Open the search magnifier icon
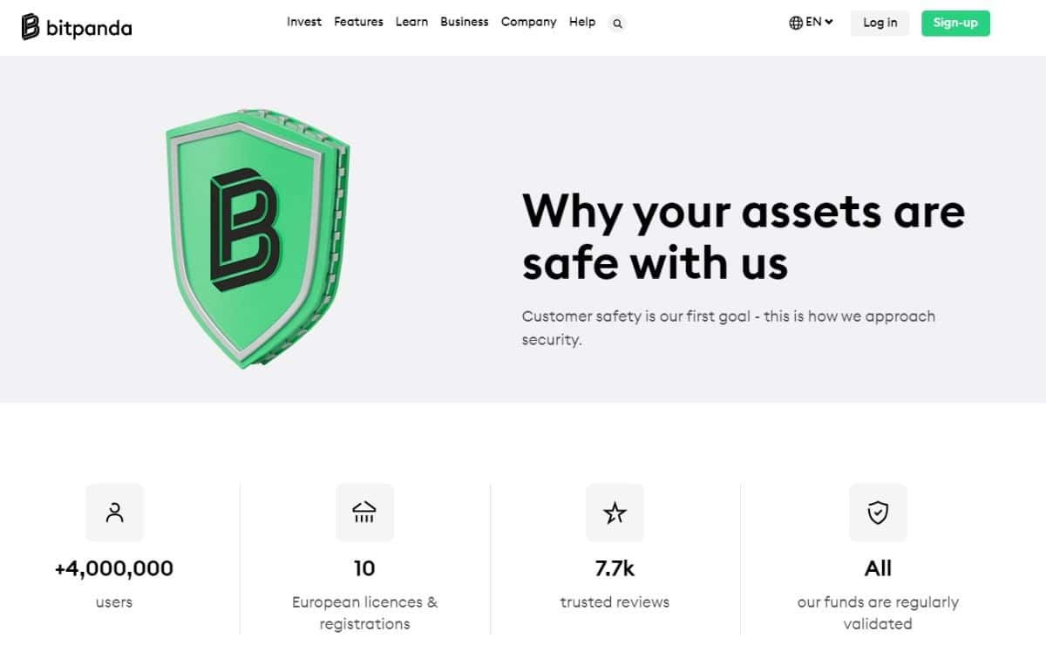This screenshot has width=1046, height=659. tap(616, 24)
